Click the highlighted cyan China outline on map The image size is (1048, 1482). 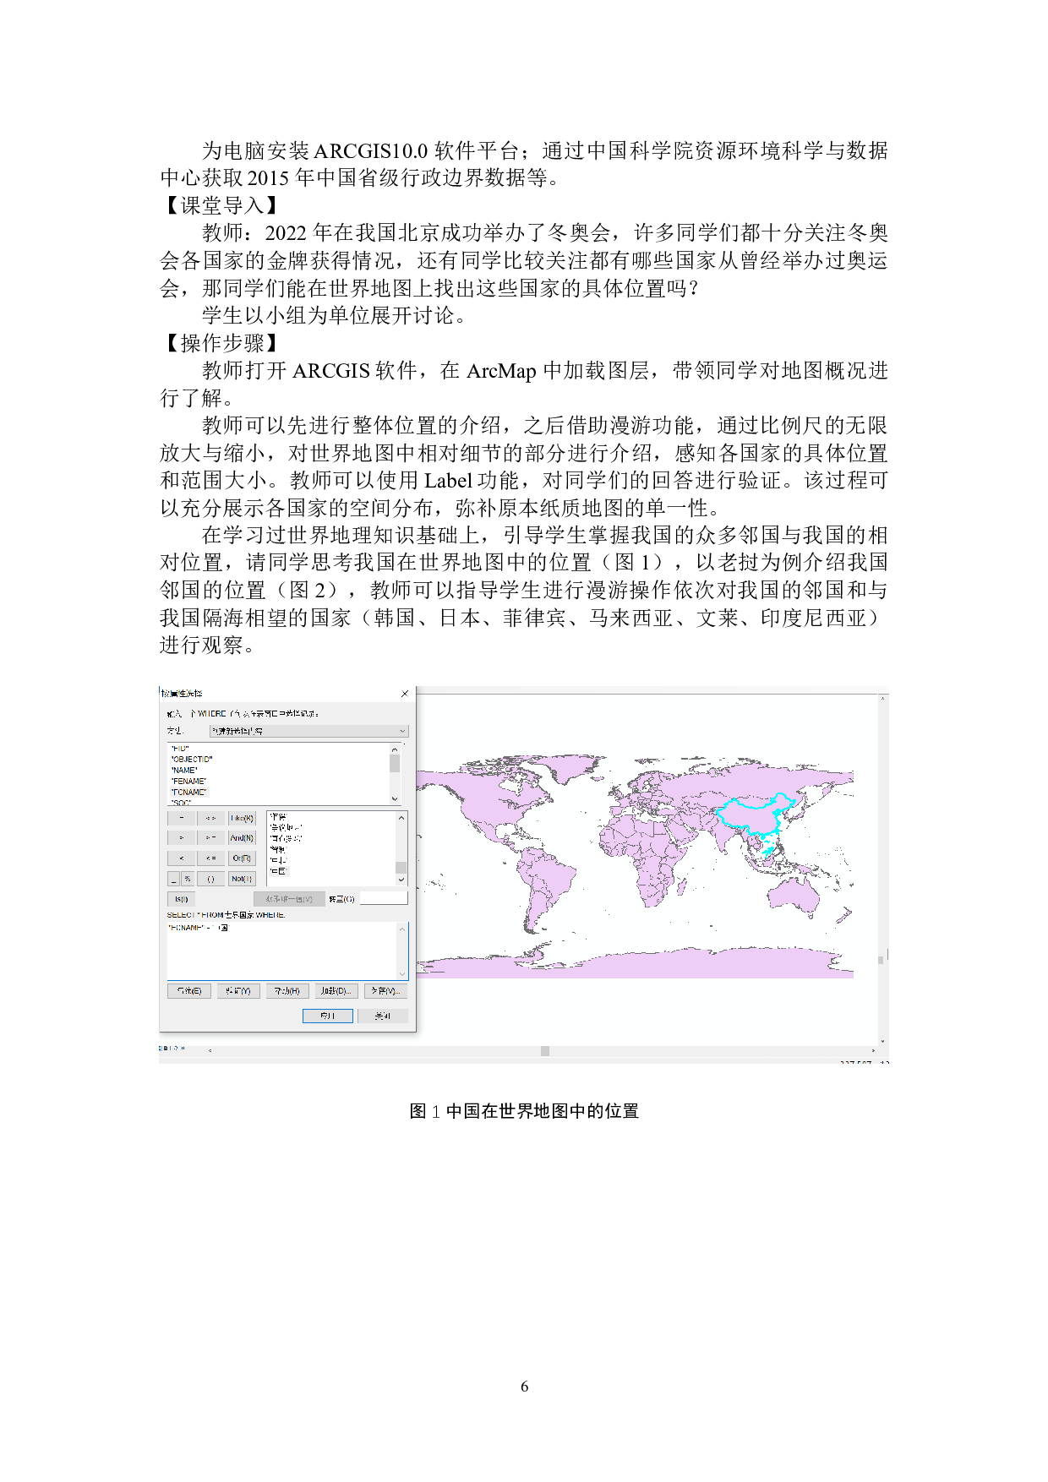756,818
